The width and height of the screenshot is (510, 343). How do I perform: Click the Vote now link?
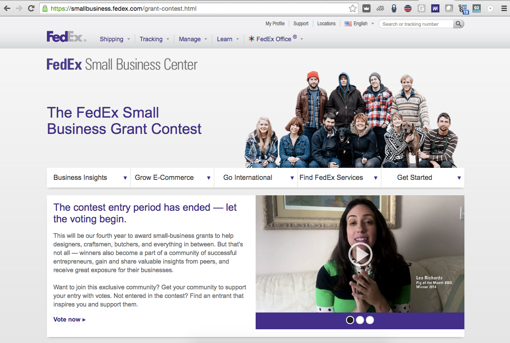(x=69, y=319)
